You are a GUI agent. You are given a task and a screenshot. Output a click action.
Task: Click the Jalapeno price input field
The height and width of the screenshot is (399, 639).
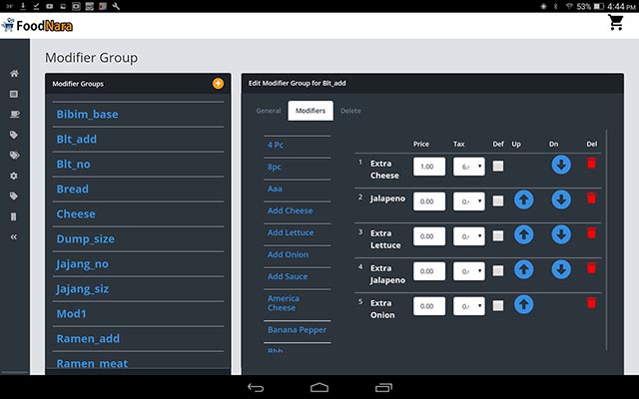pos(428,201)
